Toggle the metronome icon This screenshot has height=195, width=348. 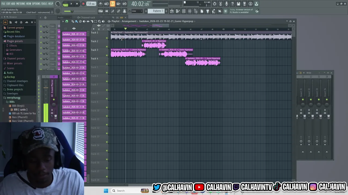pyautogui.click(x=101, y=4)
